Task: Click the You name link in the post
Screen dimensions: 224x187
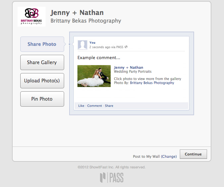Action: tap(92, 43)
